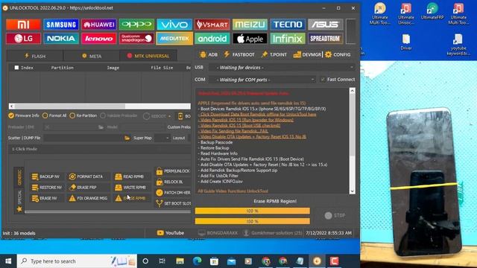Click the STOP button
Viewport: 477px width, 268px height.
[335, 215]
